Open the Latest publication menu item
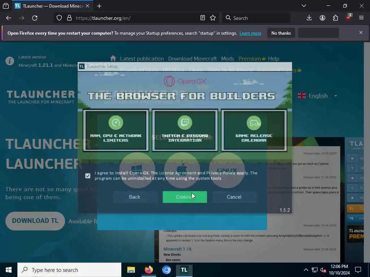Viewport: 370px width, 277px height. click(142, 59)
